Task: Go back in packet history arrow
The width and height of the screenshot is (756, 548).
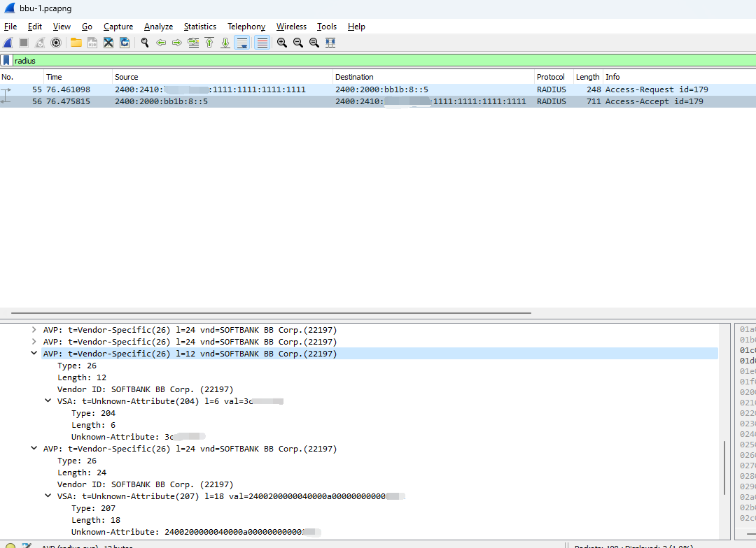Action: pyautogui.click(x=161, y=43)
